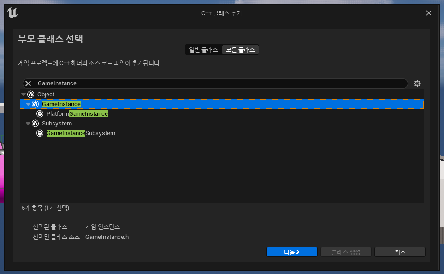Image resolution: width=444 pixels, height=274 pixels.
Task: Select the PlatformGameInstance row
Action: tap(222, 113)
